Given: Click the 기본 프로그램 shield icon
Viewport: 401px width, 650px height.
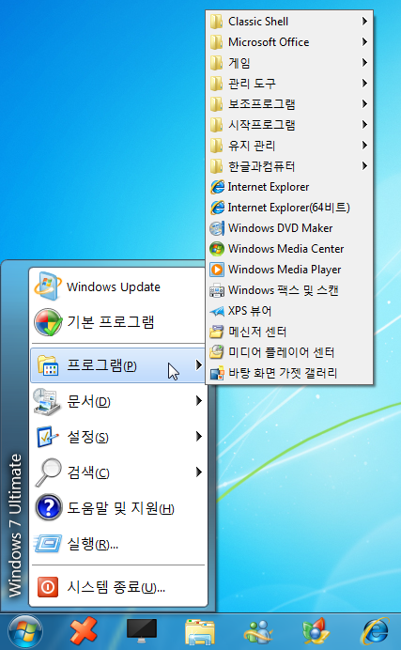Looking at the screenshot, I should pyautogui.click(x=48, y=321).
